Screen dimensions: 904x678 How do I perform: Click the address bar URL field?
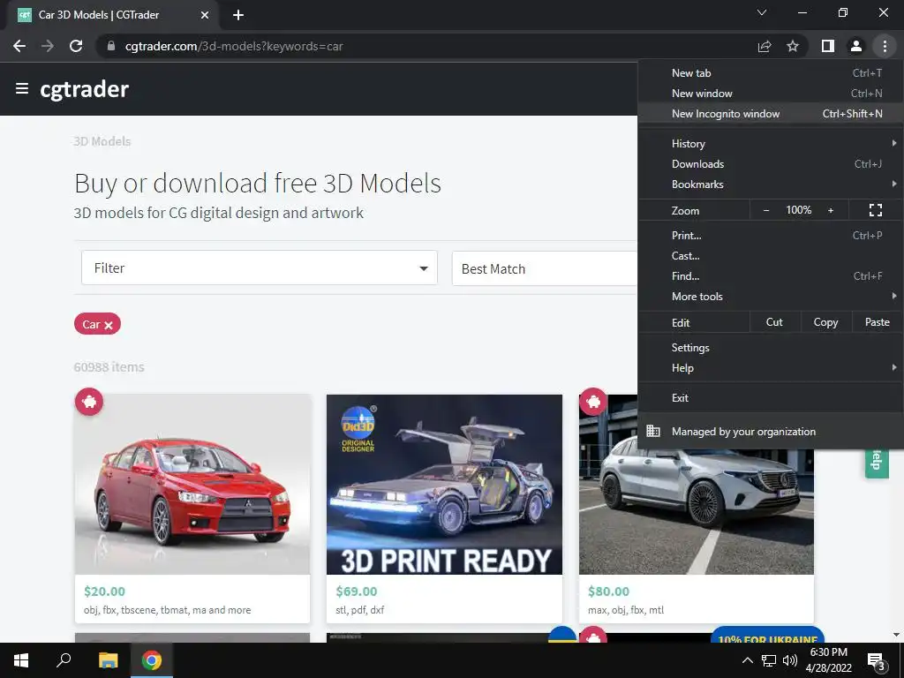(426, 46)
